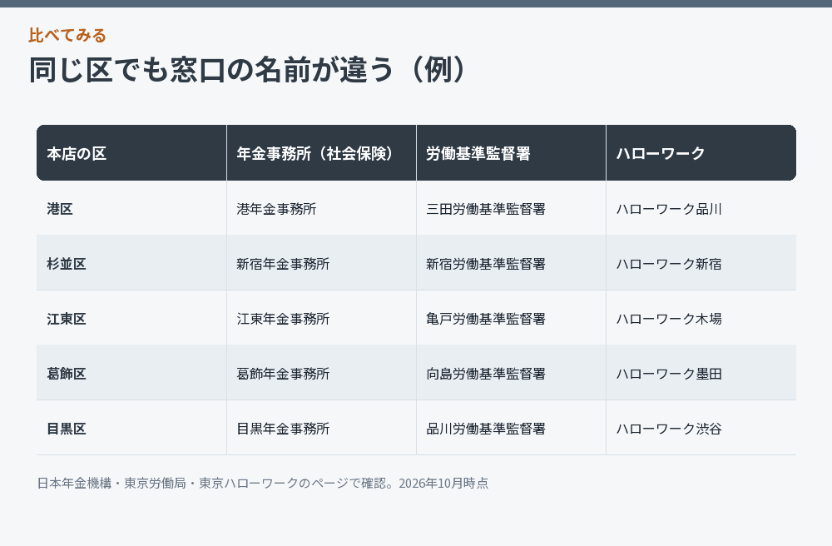Select the cell ハローワーク墨田
Screen dimensions: 832x546
701,373
